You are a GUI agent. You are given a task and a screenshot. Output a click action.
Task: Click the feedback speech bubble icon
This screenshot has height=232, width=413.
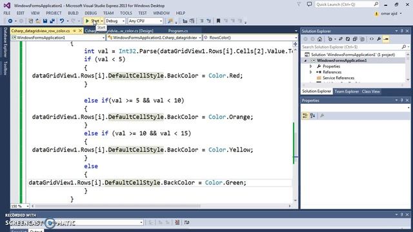pyautogui.click(x=309, y=5)
